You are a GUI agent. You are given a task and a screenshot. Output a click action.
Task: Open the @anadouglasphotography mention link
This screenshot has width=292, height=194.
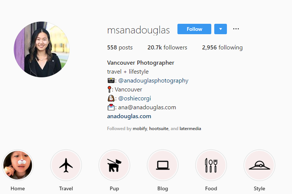tap(153, 81)
